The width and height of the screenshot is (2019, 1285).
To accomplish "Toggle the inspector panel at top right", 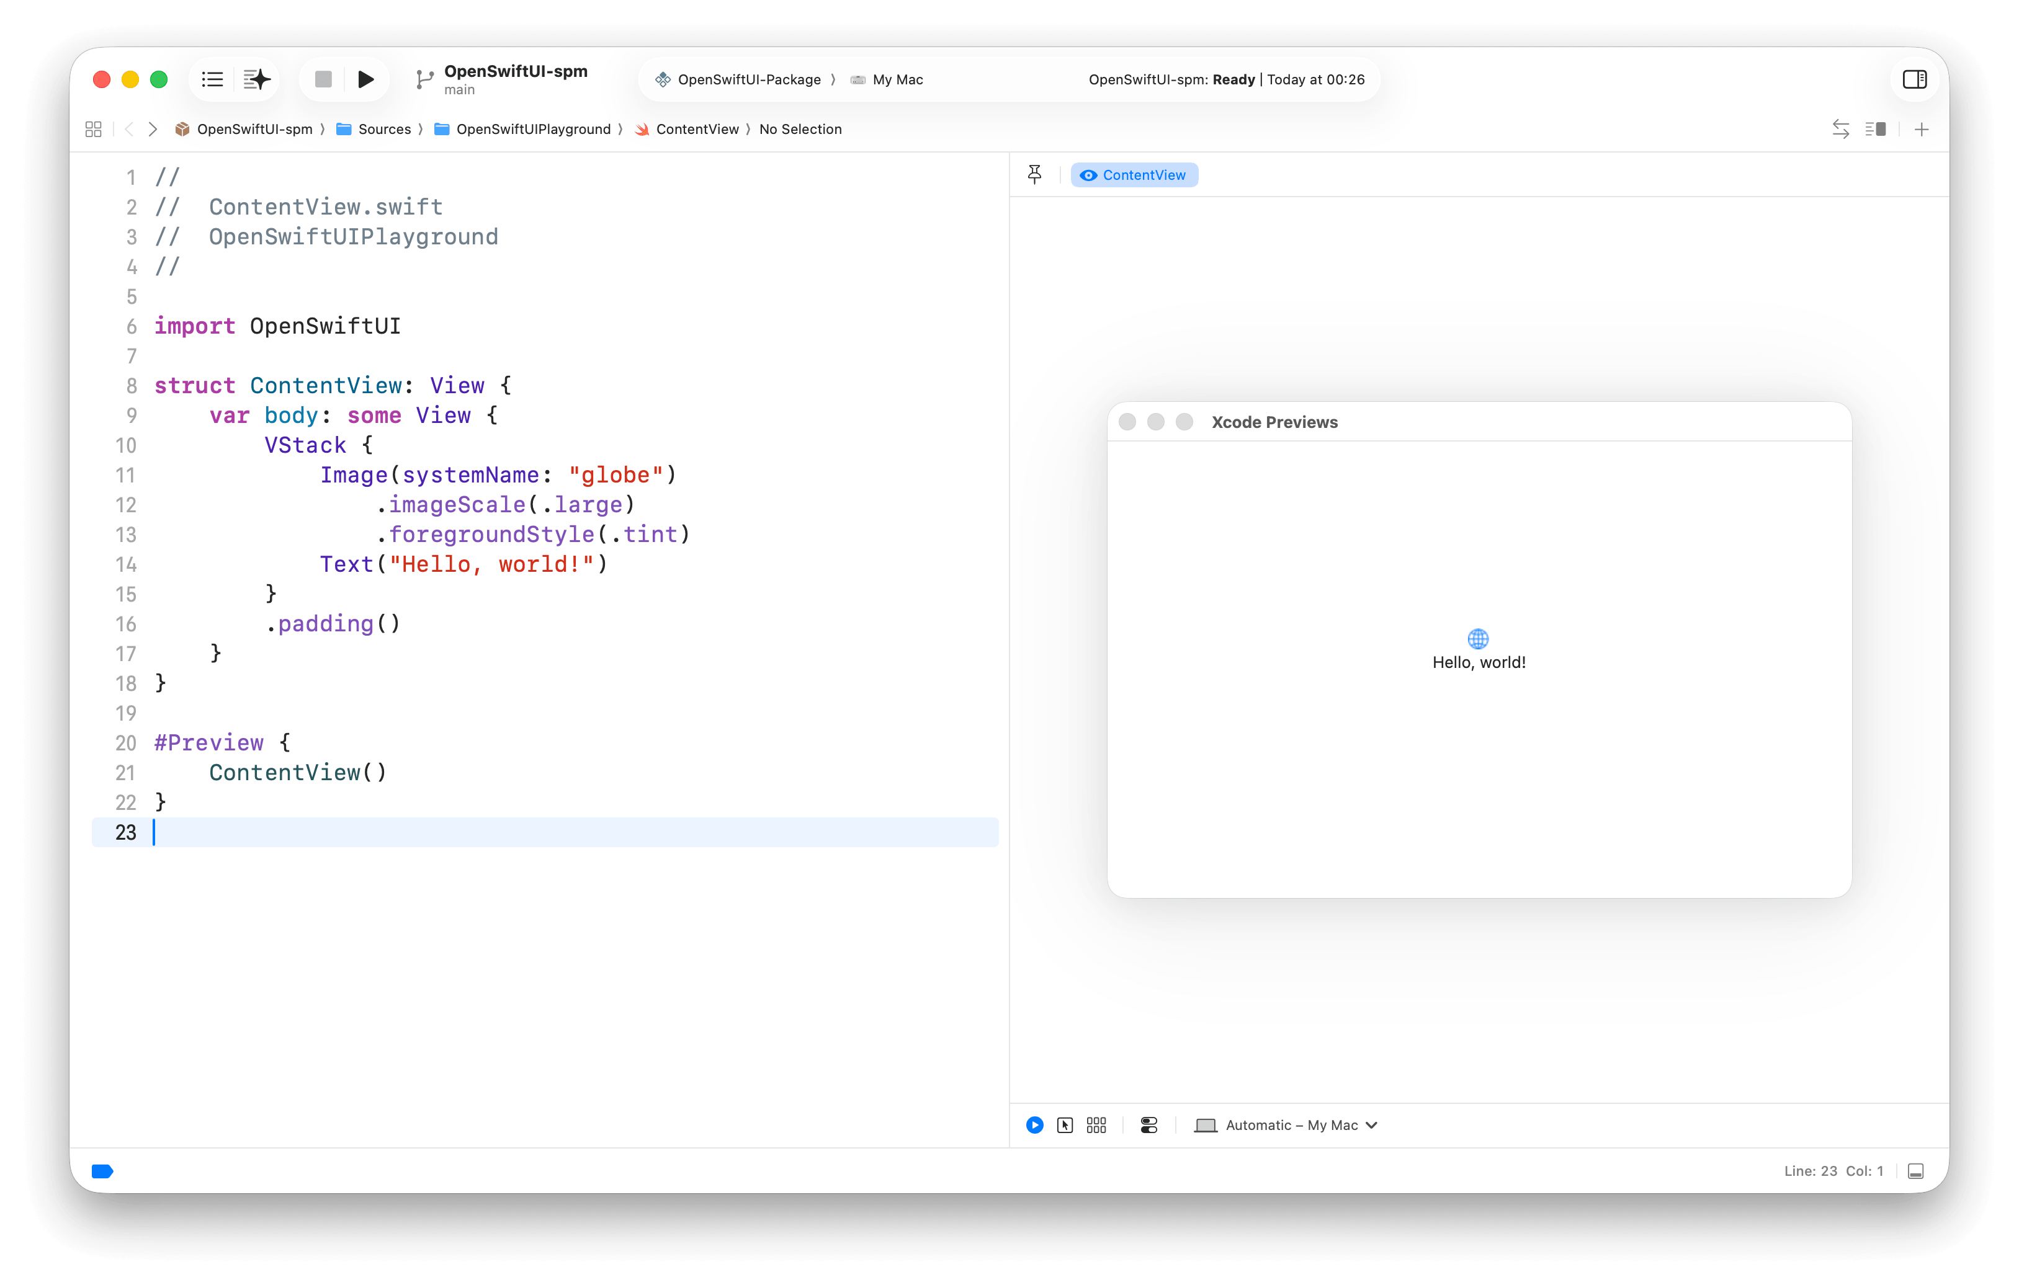I will coord(1914,79).
